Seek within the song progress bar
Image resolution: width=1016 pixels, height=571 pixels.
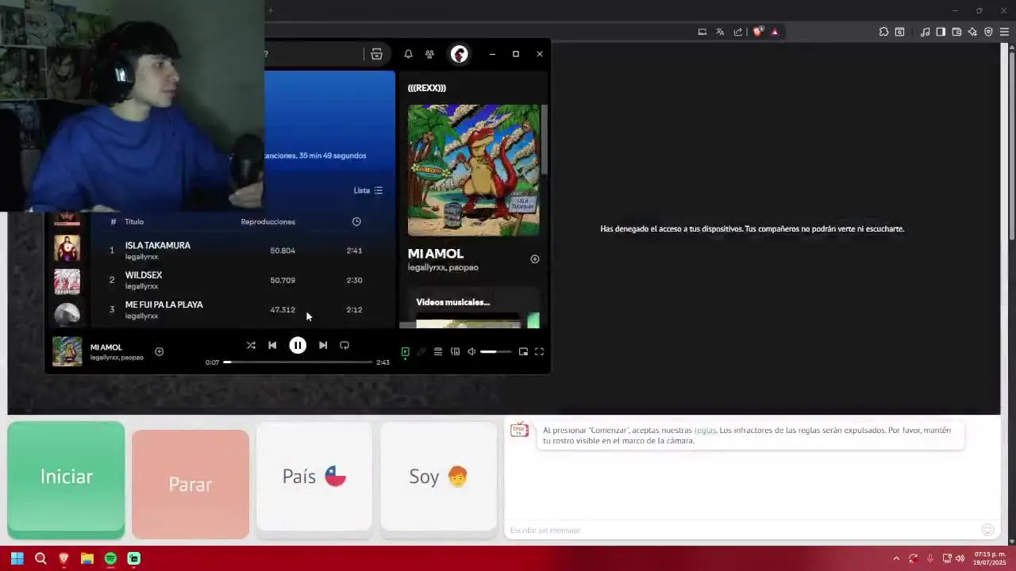click(x=298, y=362)
